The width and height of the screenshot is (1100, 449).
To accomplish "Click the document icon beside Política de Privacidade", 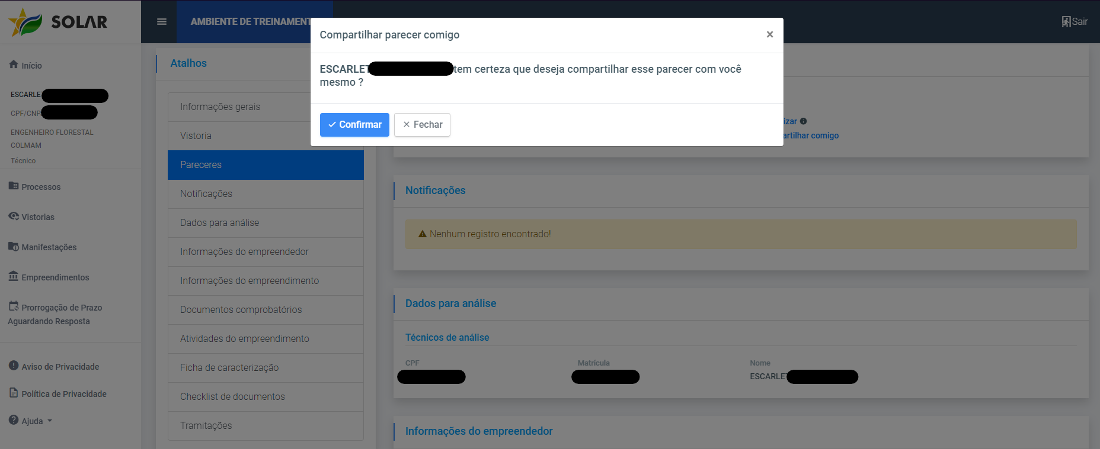I will point(14,393).
